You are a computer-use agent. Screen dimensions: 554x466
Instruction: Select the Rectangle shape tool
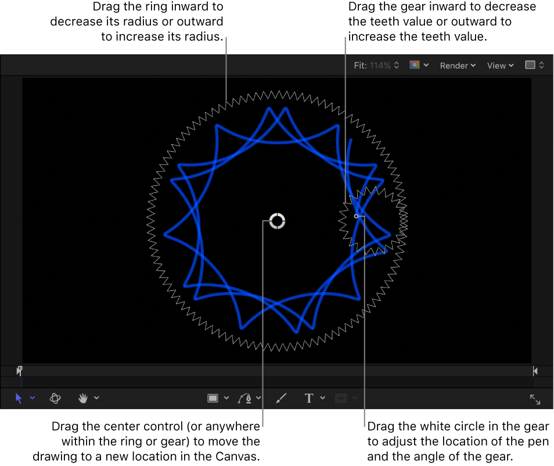pos(213,398)
